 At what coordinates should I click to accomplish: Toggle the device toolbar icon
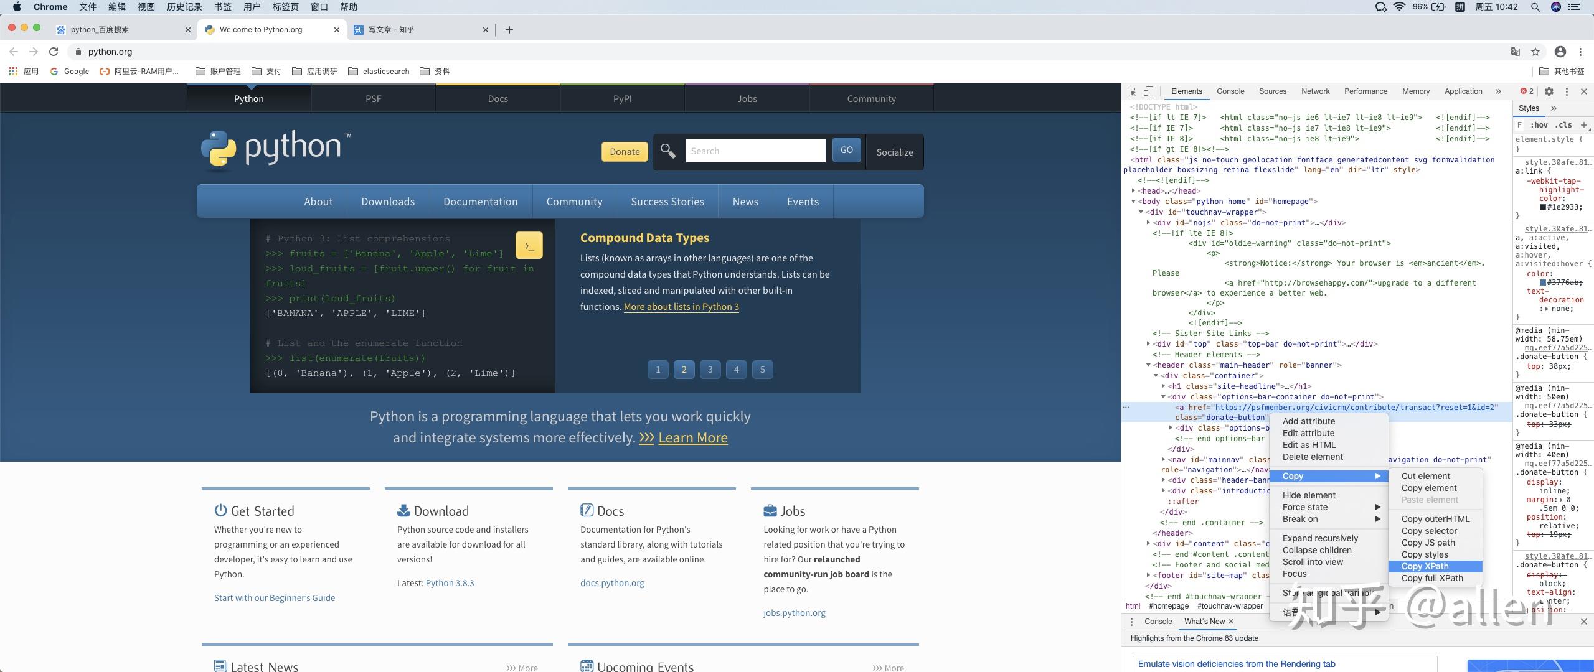[x=1148, y=91]
